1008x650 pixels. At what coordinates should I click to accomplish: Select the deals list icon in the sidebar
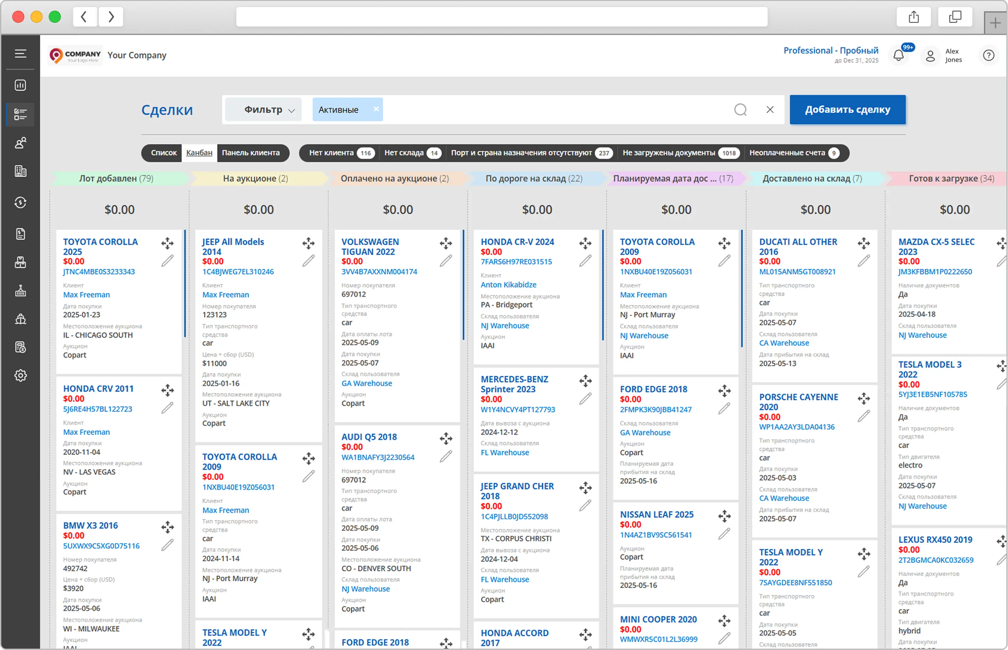click(20, 115)
